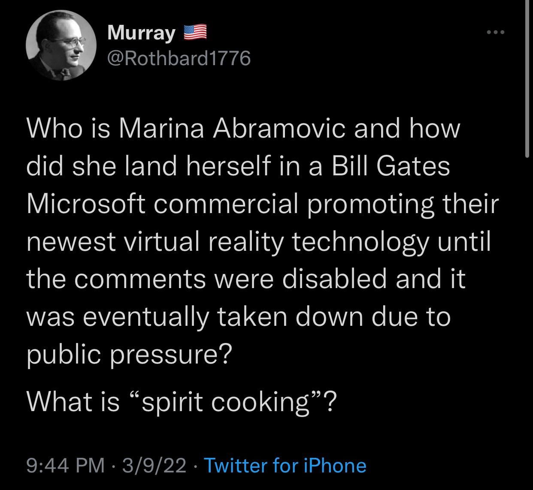
Task: Click the 9:44 PM timestamp
Action: point(65,465)
